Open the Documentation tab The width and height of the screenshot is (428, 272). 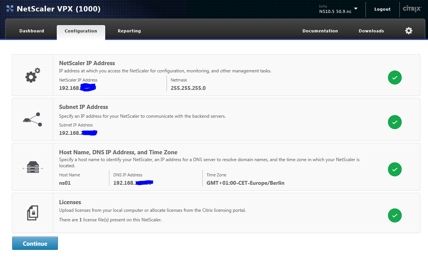(320, 31)
